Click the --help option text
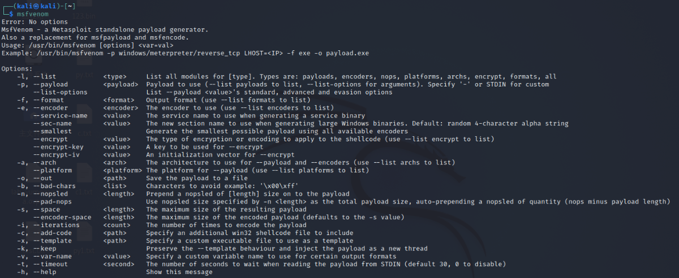This screenshot has height=278, width=679. point(45,272)
